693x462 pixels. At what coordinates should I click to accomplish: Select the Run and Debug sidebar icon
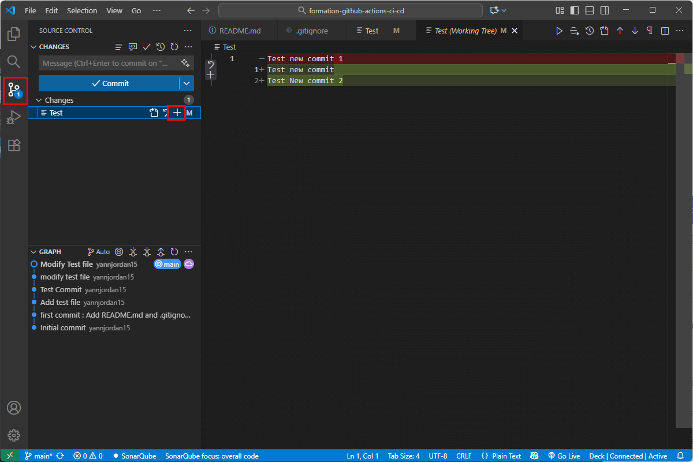point(13,117)
